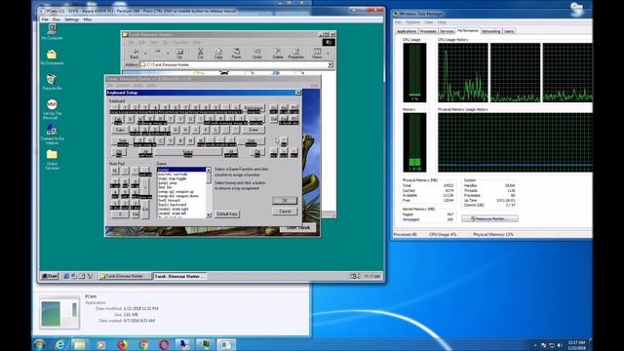This screenshot has width=624, height=351.
Task: Switch to Networking tab in Task Manager
Action: click(491, 31)
